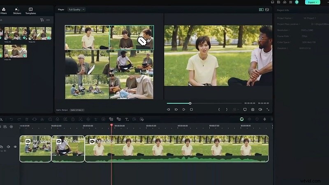Open the media filter sort menu
Image resolution: width=329 pixels, height=185 pixels.
click(x=42, y=20)
